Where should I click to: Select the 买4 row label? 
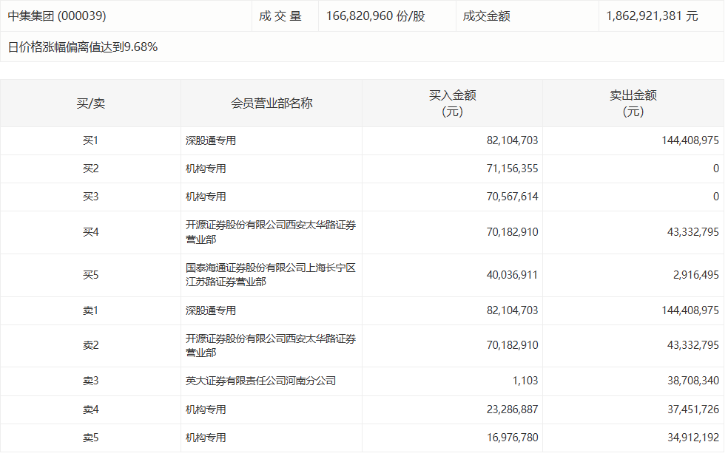(90, 232)
